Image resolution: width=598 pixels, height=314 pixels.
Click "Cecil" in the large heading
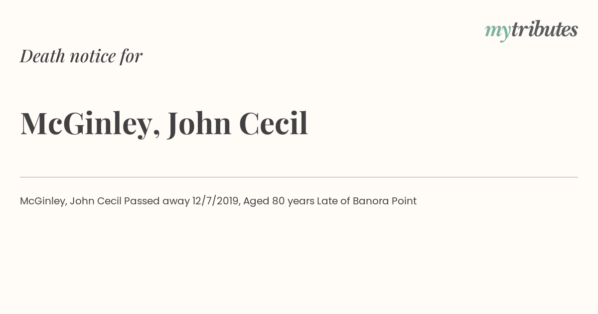(x=274, y=123)
